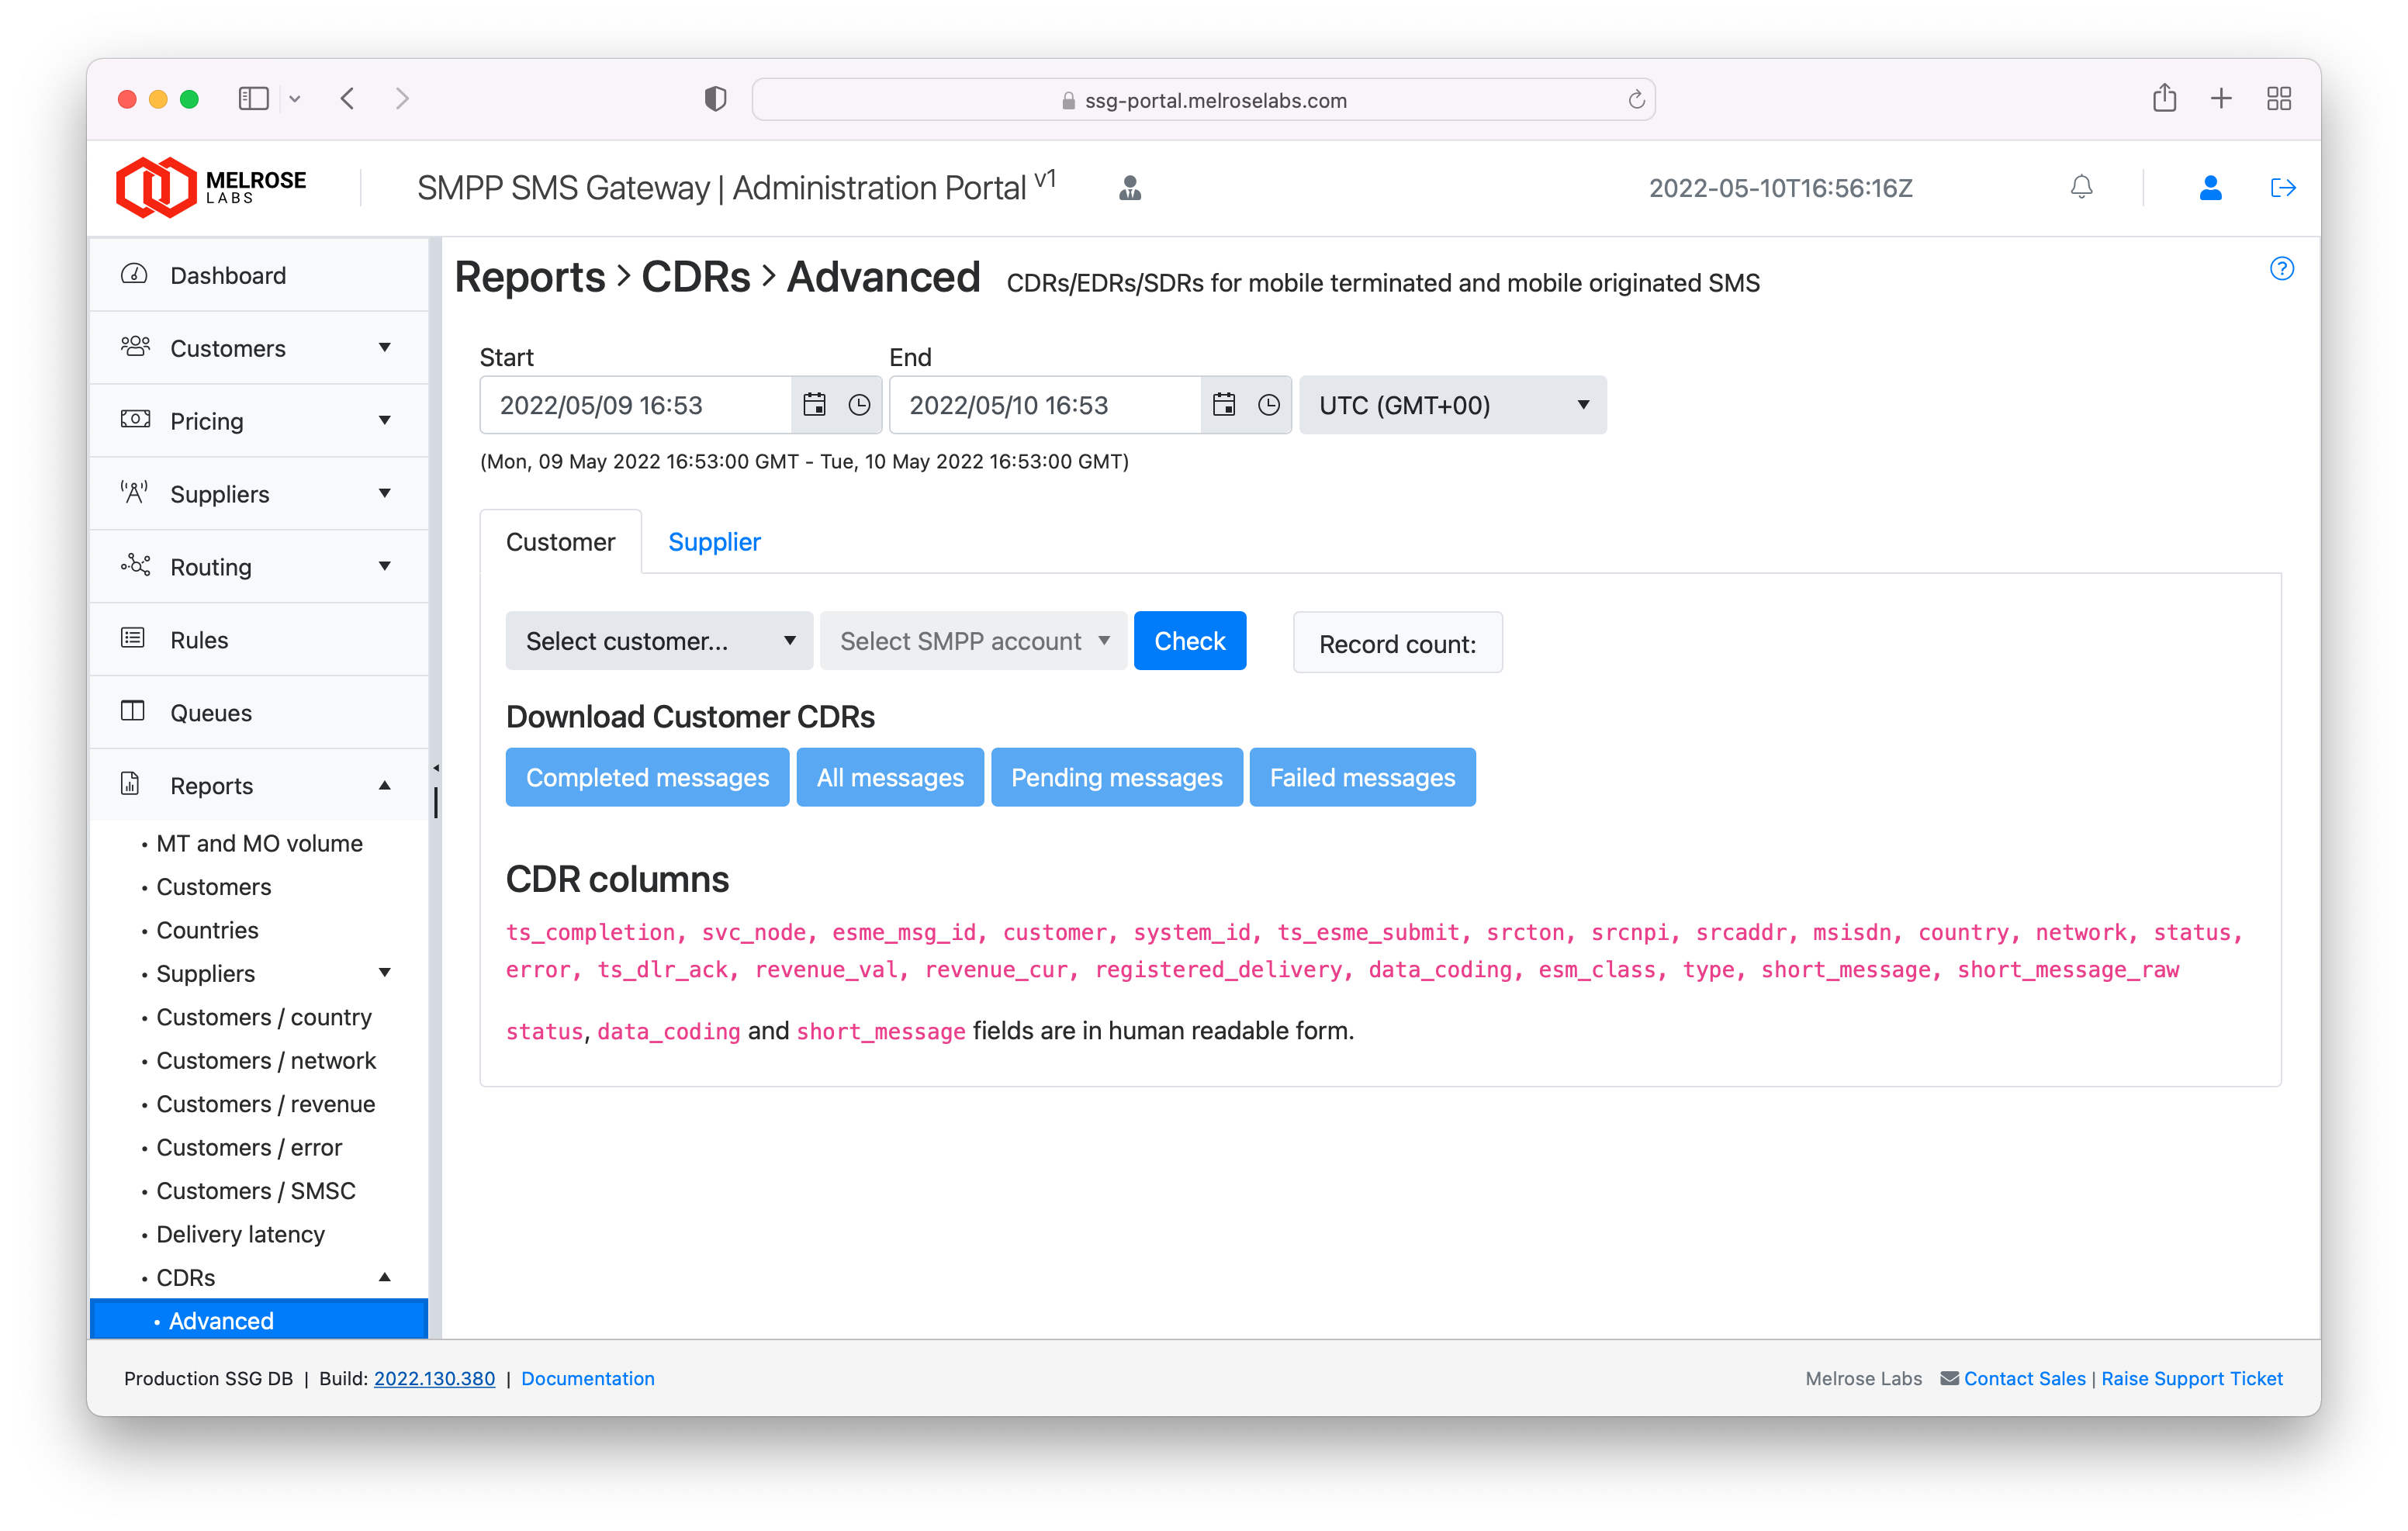Image resolution: width=2408 pixels, height=1531 pixels.
Task: Open the Dashboard sidebar item
Action: (228, 275)
